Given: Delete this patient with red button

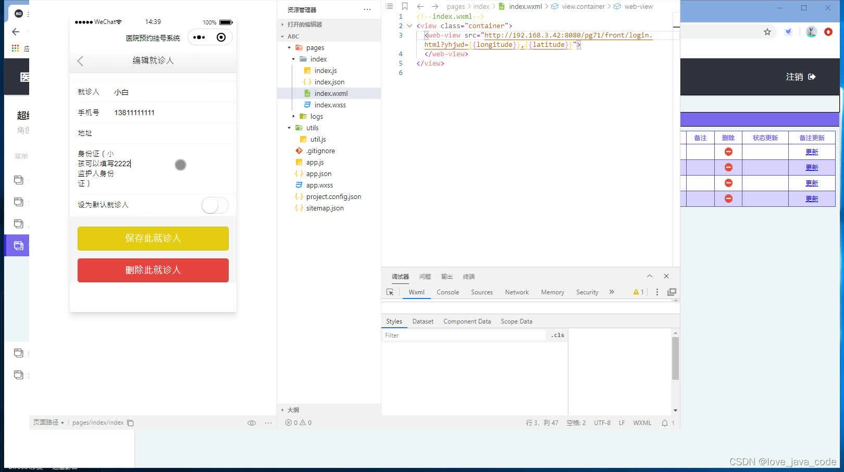Looking at the screenshot, I should tap(153, 270).
